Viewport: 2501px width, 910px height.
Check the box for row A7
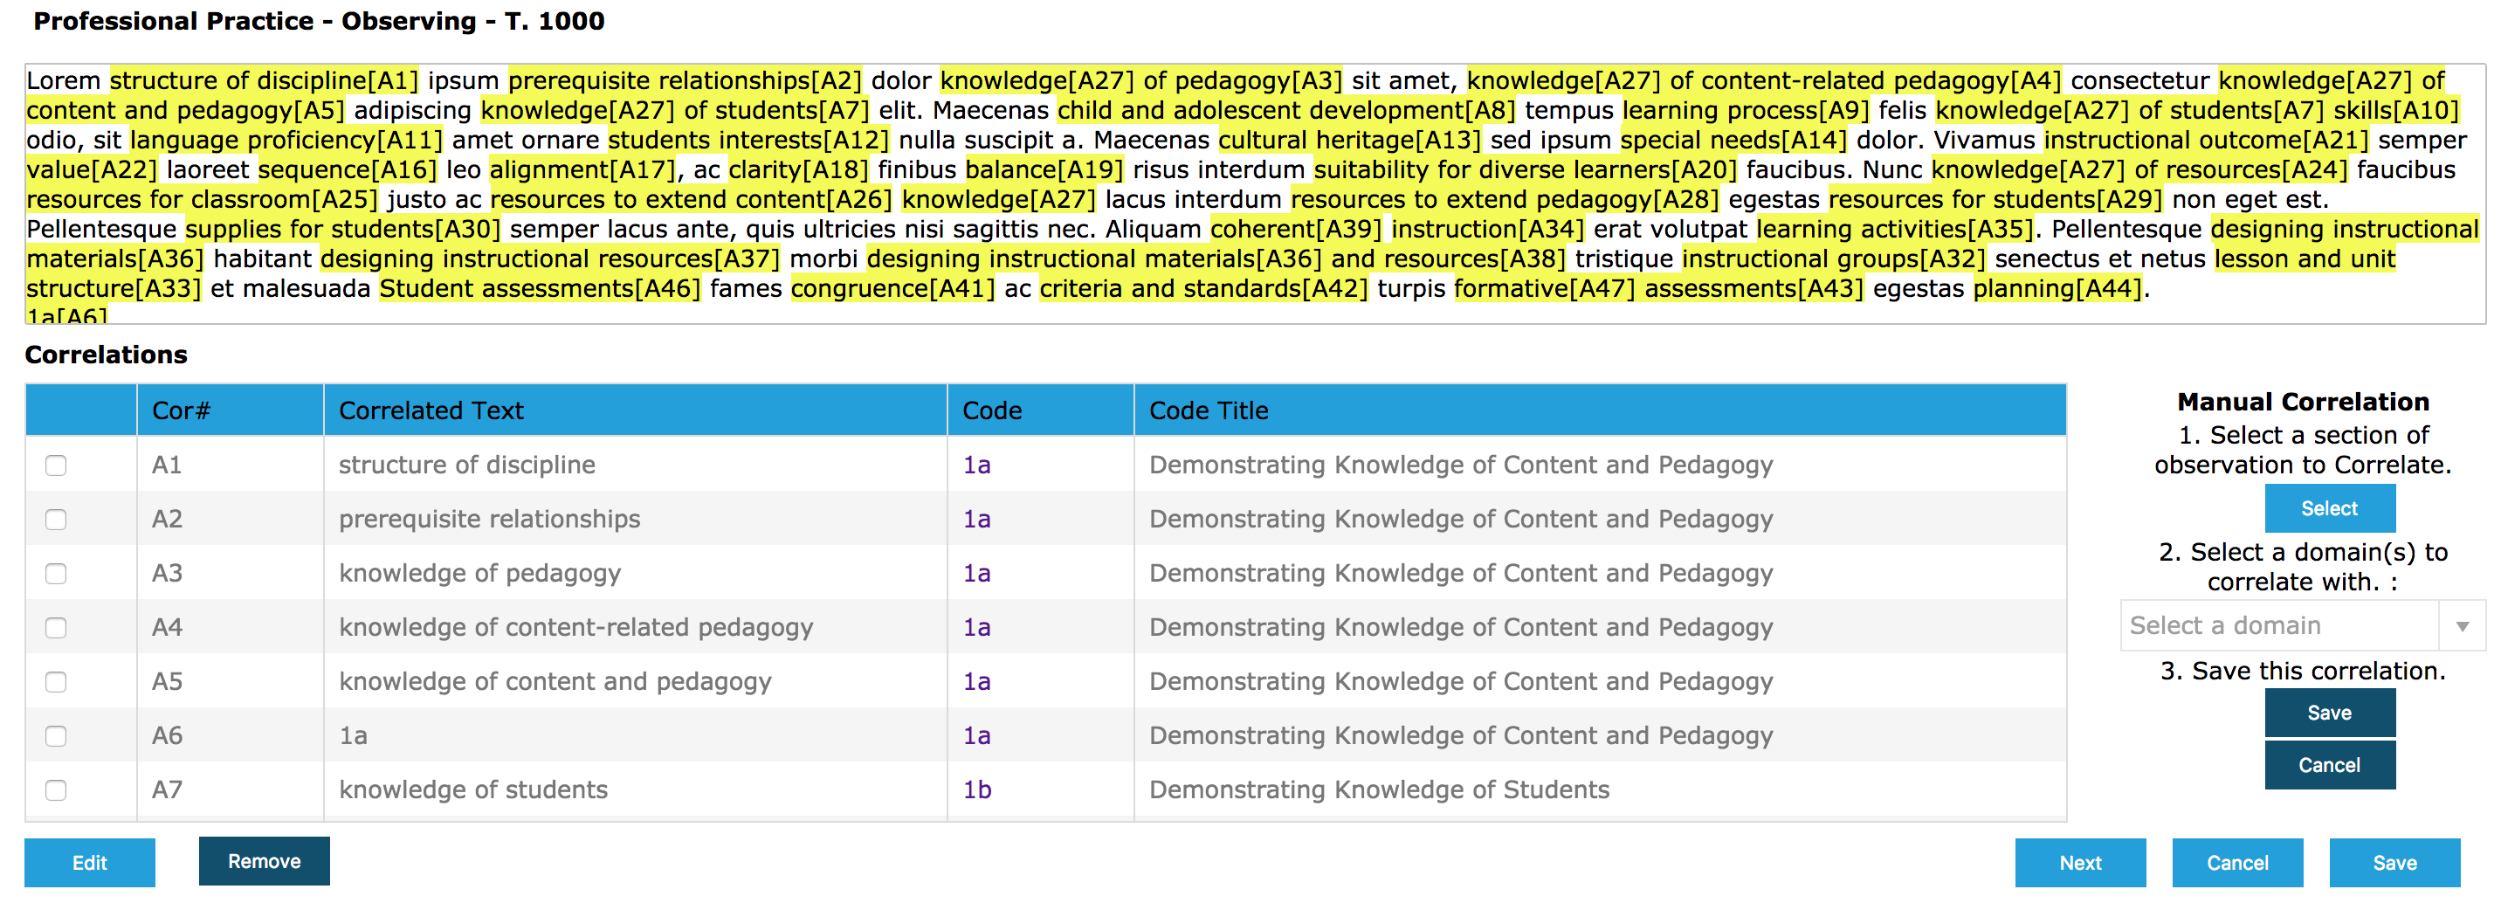tap(56, 790)
